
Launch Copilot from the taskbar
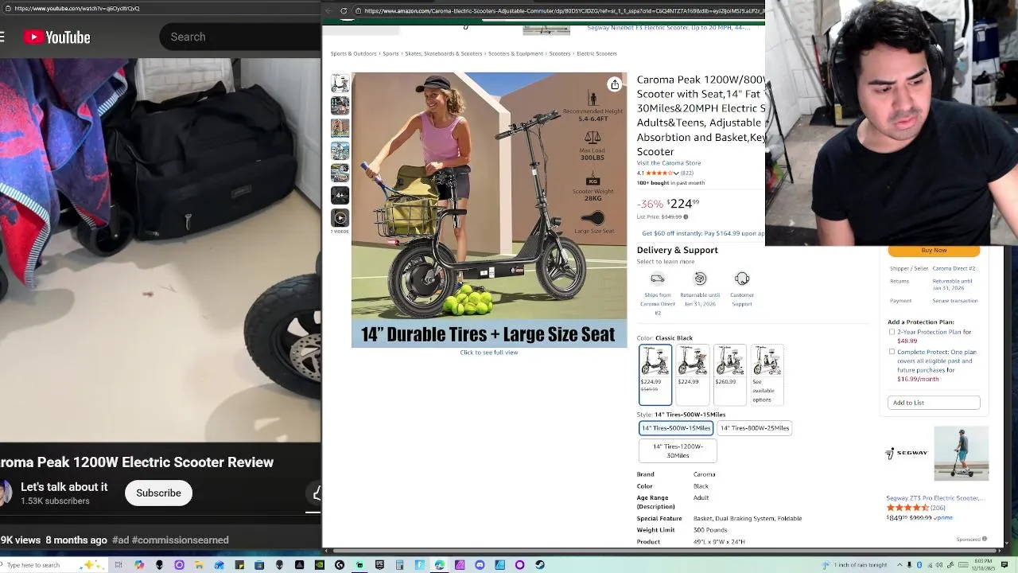139,565
